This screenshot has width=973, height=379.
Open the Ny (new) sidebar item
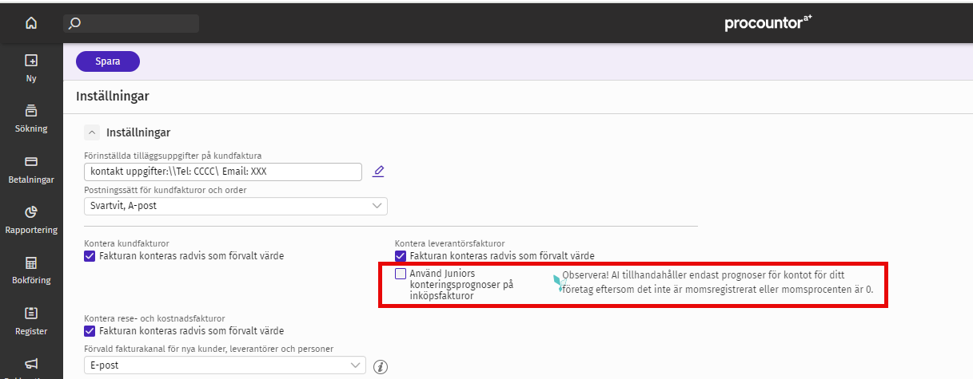coord(31,68)
